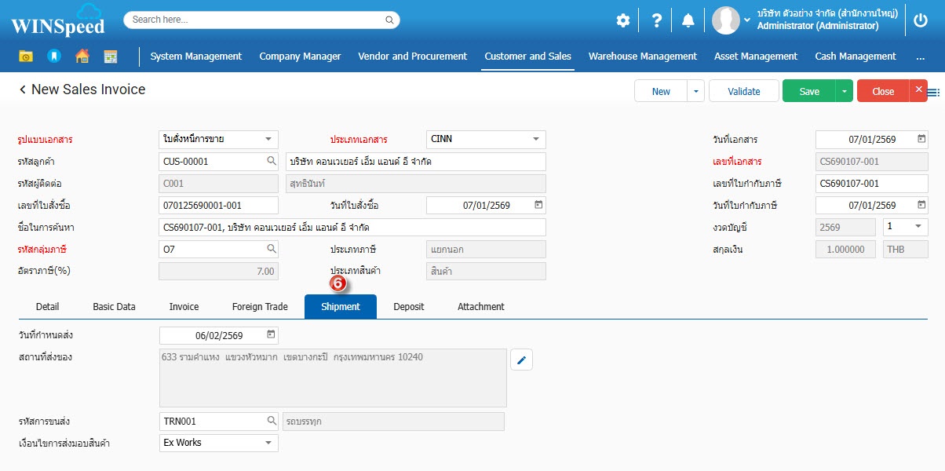Open the Ex Works delivery terms dropdown
The image size is (945, 471).
click(x=269, y=443)
